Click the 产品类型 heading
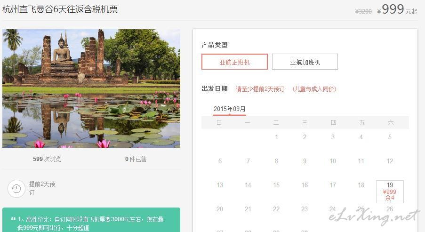425x232 pixels. click(x=215, y=45)
